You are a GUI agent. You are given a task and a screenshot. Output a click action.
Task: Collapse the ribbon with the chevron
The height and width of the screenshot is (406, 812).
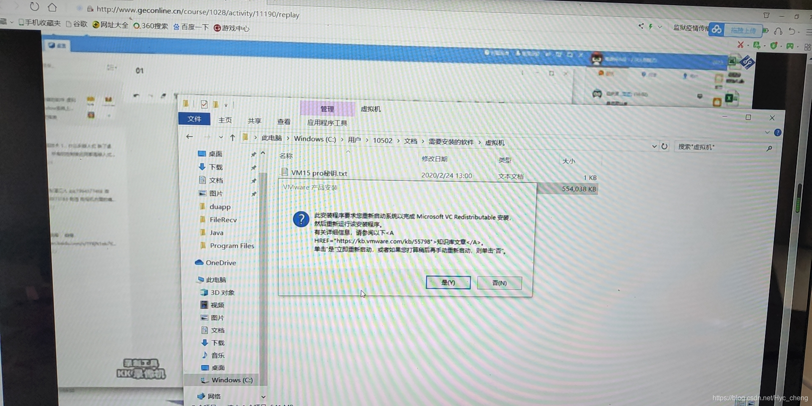click(767, 132)
